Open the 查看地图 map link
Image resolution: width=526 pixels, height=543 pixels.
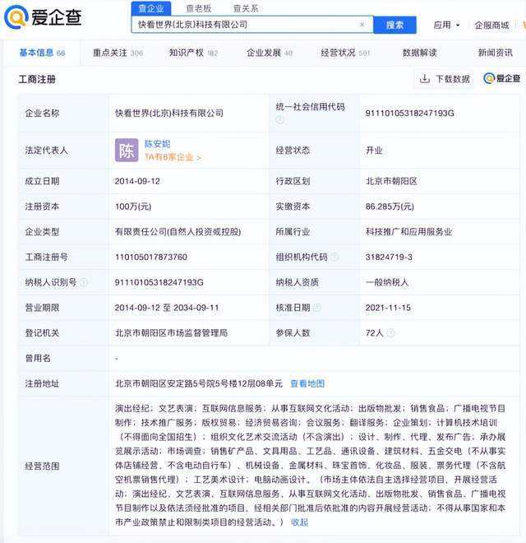coord(307,383)
